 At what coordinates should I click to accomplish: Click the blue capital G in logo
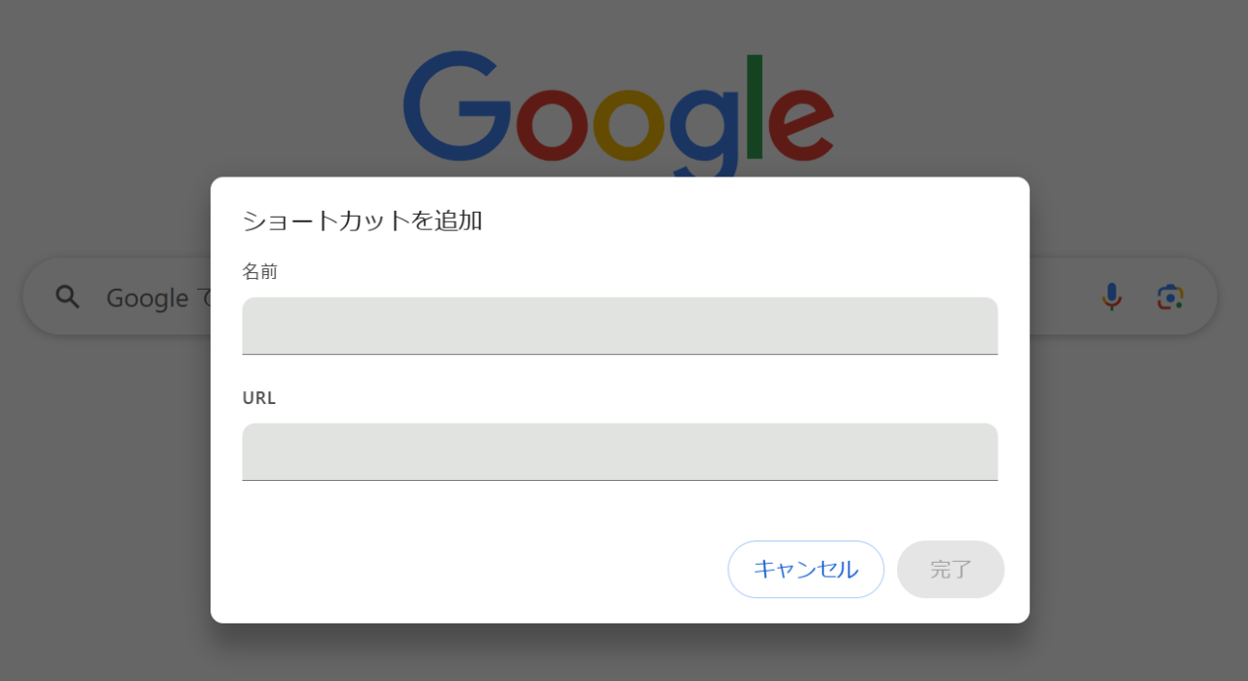coord(456,106)
